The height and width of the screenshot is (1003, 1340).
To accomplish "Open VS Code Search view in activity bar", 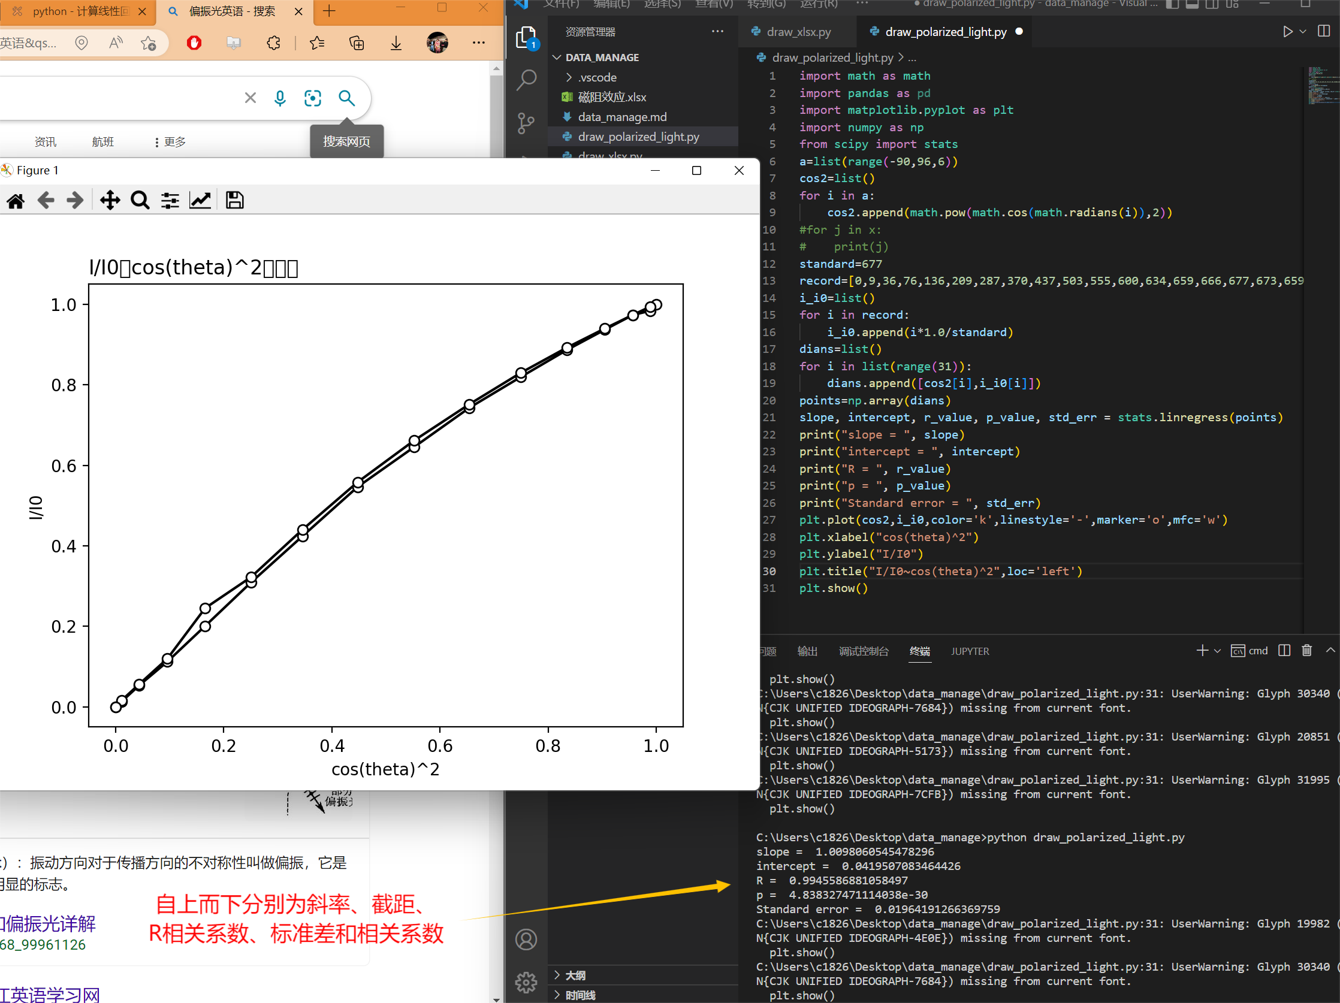I will pyautogui.click(x=526, y=80).
